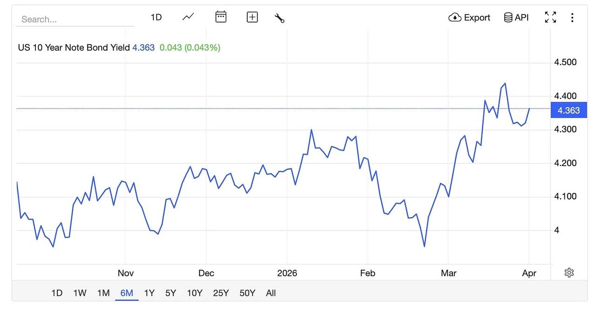Select the 1M range tab
The width and height of the screenshot is (596, 312).
coord(103,293)
